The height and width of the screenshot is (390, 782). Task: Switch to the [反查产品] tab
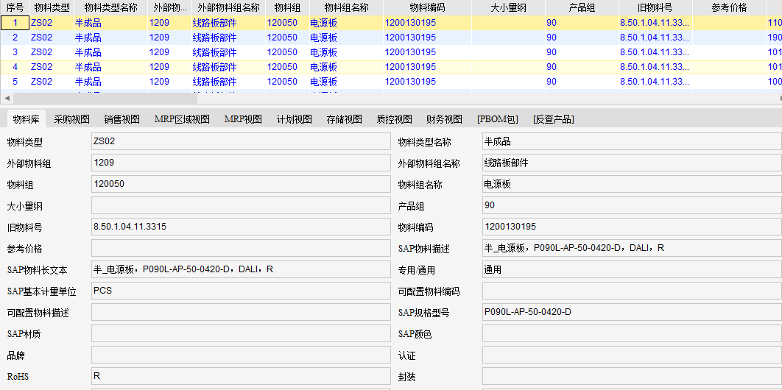tap(553, 119)
